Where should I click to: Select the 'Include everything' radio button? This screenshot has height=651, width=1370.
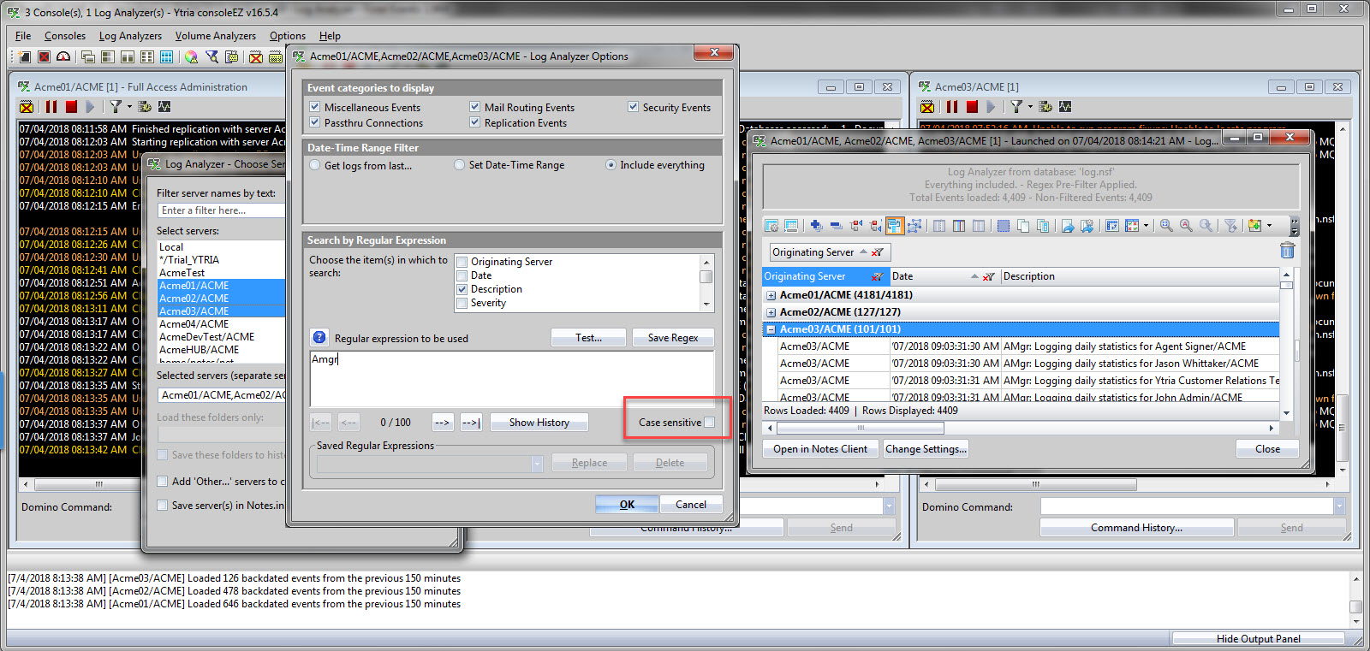611,165
